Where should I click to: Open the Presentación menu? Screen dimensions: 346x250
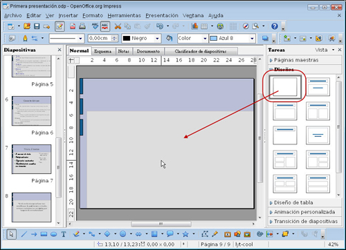[x=162, y=15]
